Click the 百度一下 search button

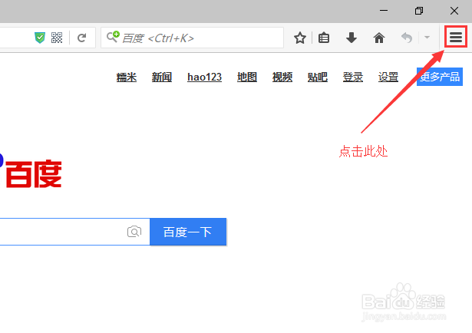[x=188, y=232]
